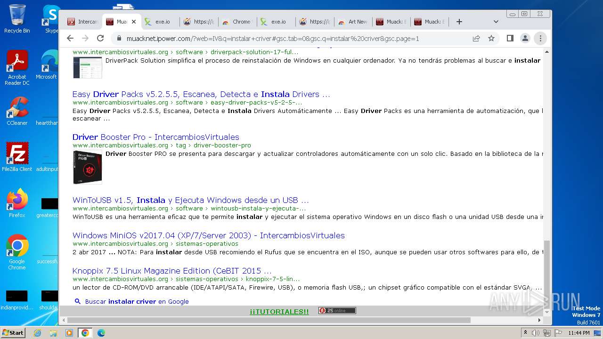Open the Microsoft Edge desktop shortcut
Screen dimensions: 603x339
47,65
